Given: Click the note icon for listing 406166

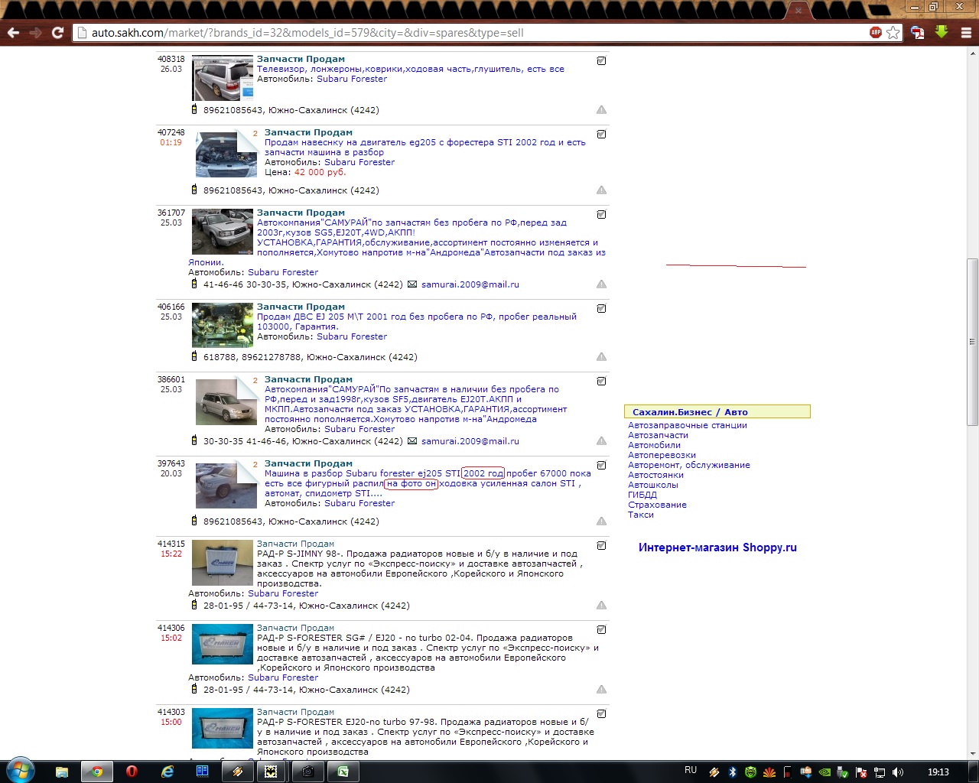Looking at the screenshot, I should pyautogui.click(x=601, y=308).
